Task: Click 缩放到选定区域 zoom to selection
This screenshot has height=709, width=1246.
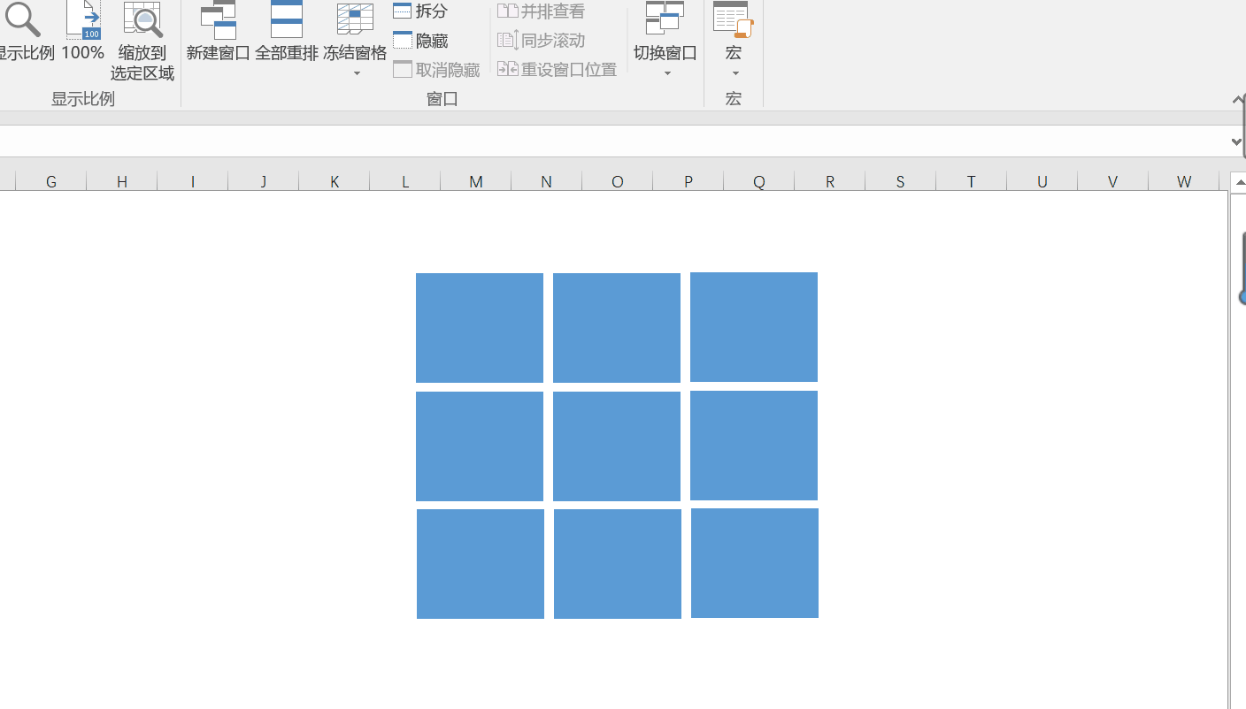Action: 142,41
